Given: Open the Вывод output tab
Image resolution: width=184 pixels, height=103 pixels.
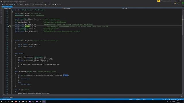Looking at the screenshot, I should 11,97.
